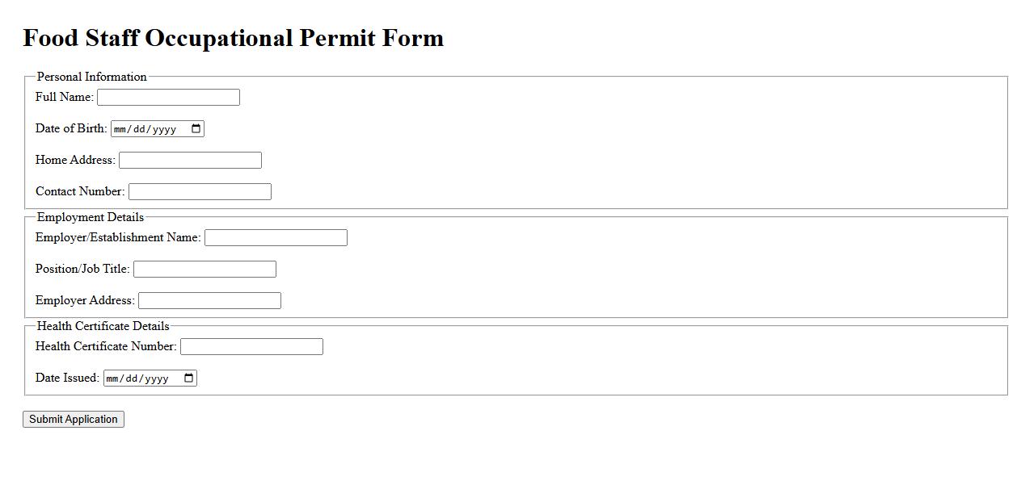Open the Date of Birth calendar picker

[196, 129]
